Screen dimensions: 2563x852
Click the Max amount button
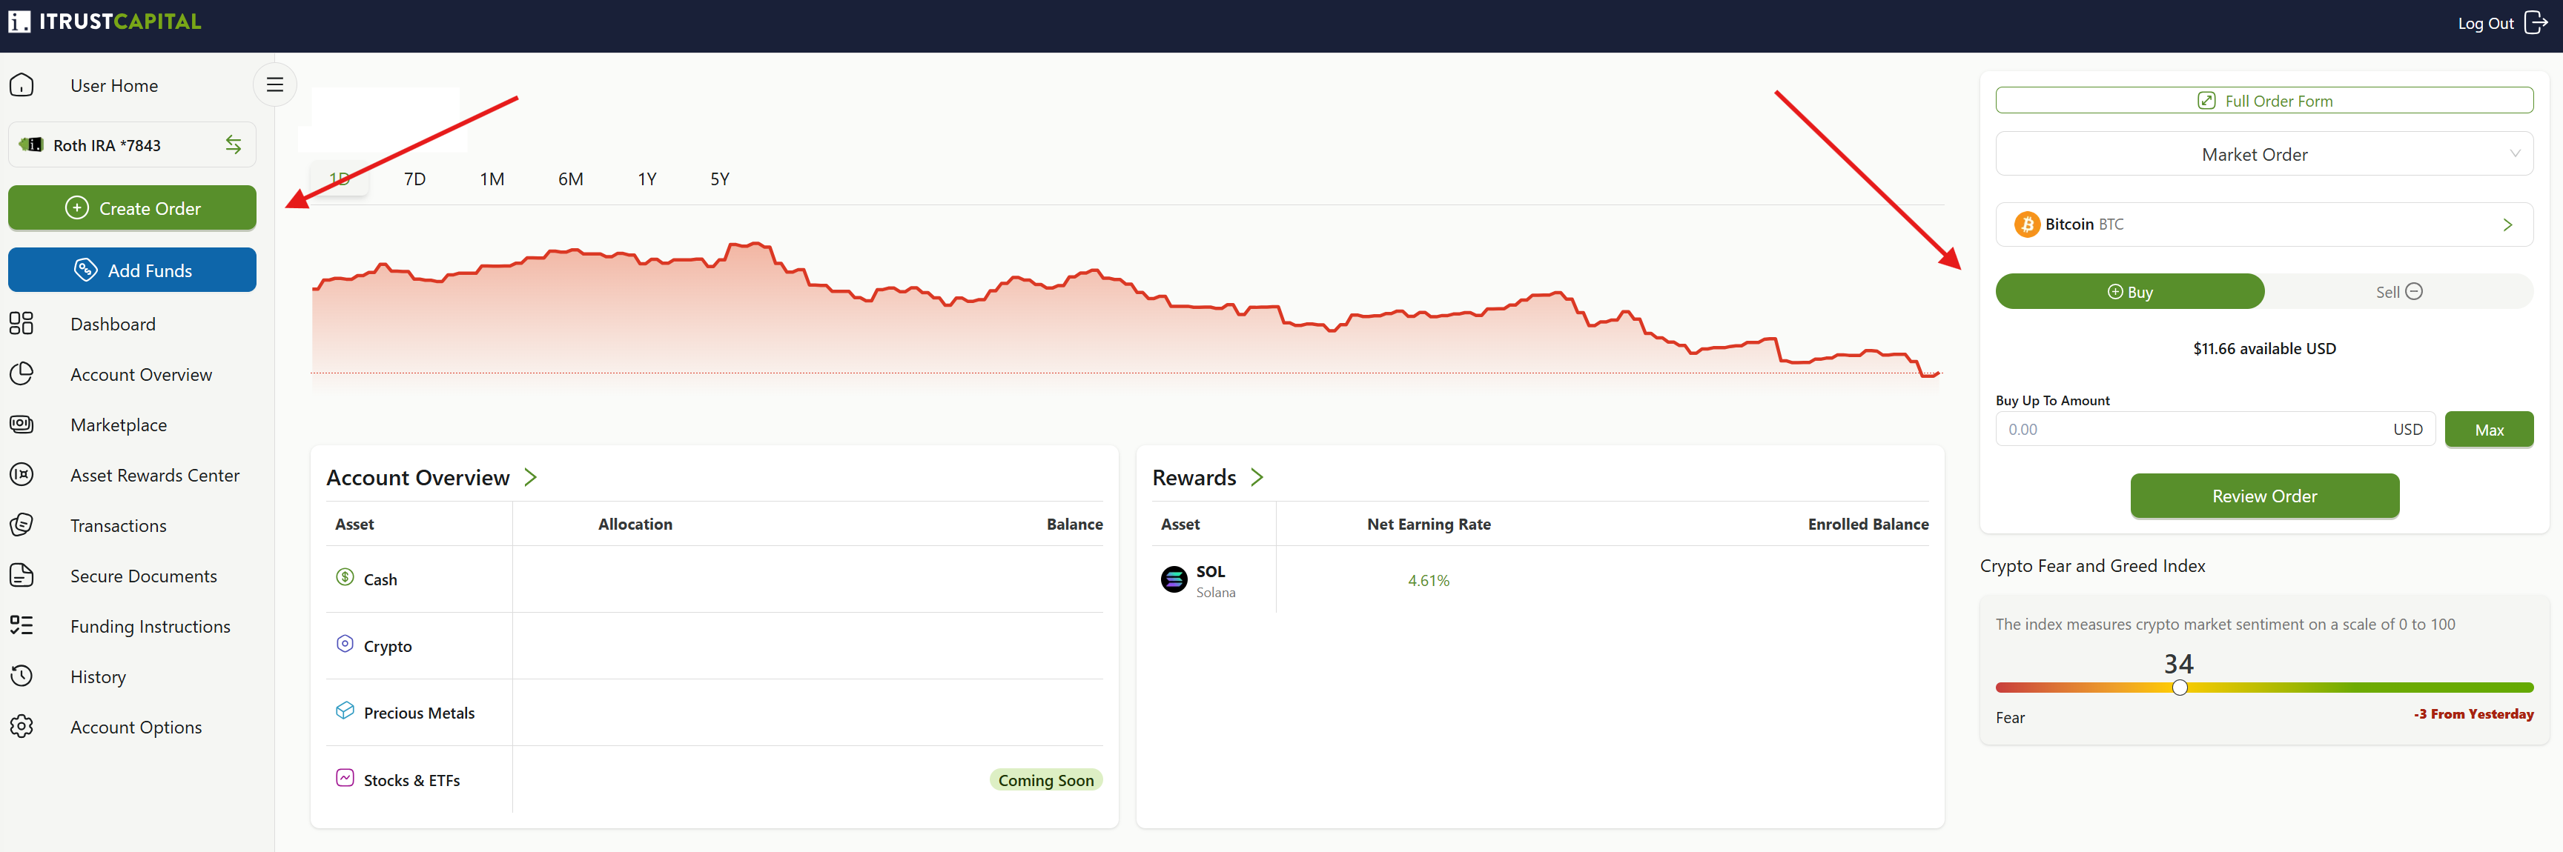click(2490, 430)
